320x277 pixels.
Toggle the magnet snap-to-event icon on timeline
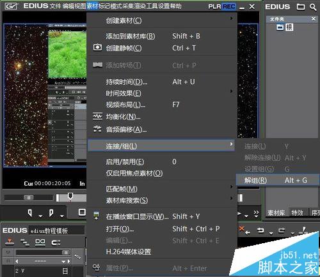[x=56, y=243]
